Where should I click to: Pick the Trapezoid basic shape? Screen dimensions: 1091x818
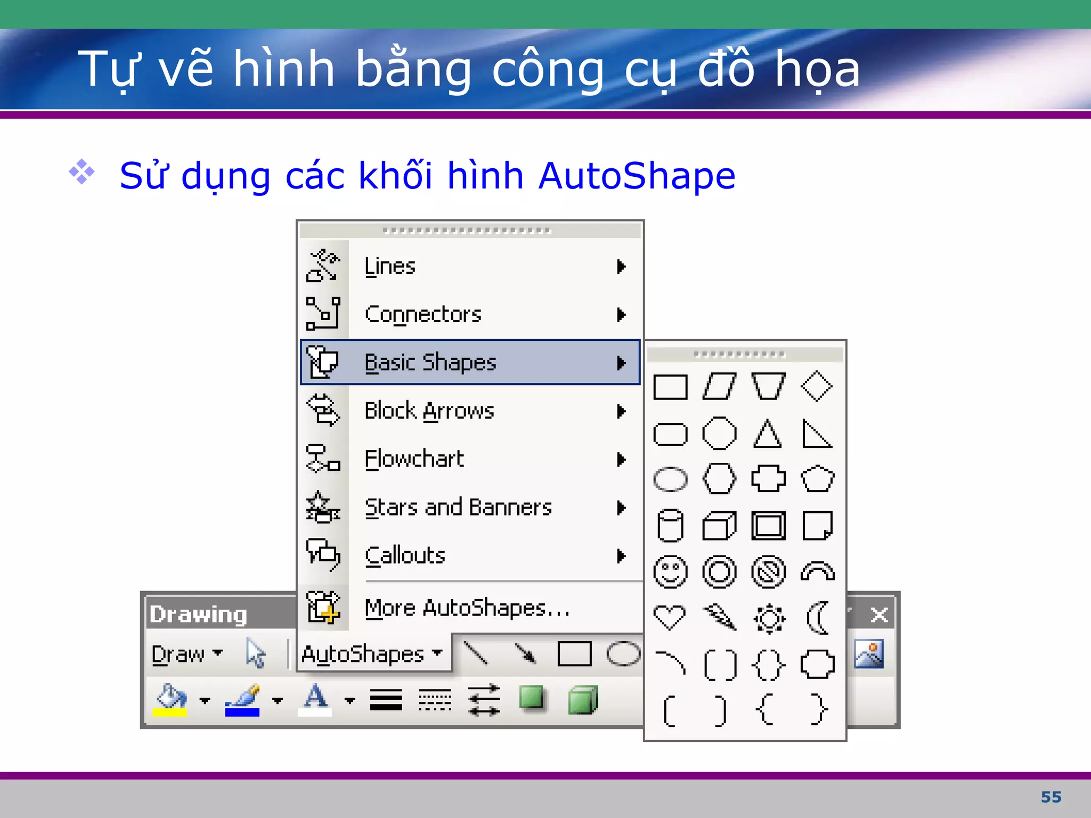click(x=768, y=386)
